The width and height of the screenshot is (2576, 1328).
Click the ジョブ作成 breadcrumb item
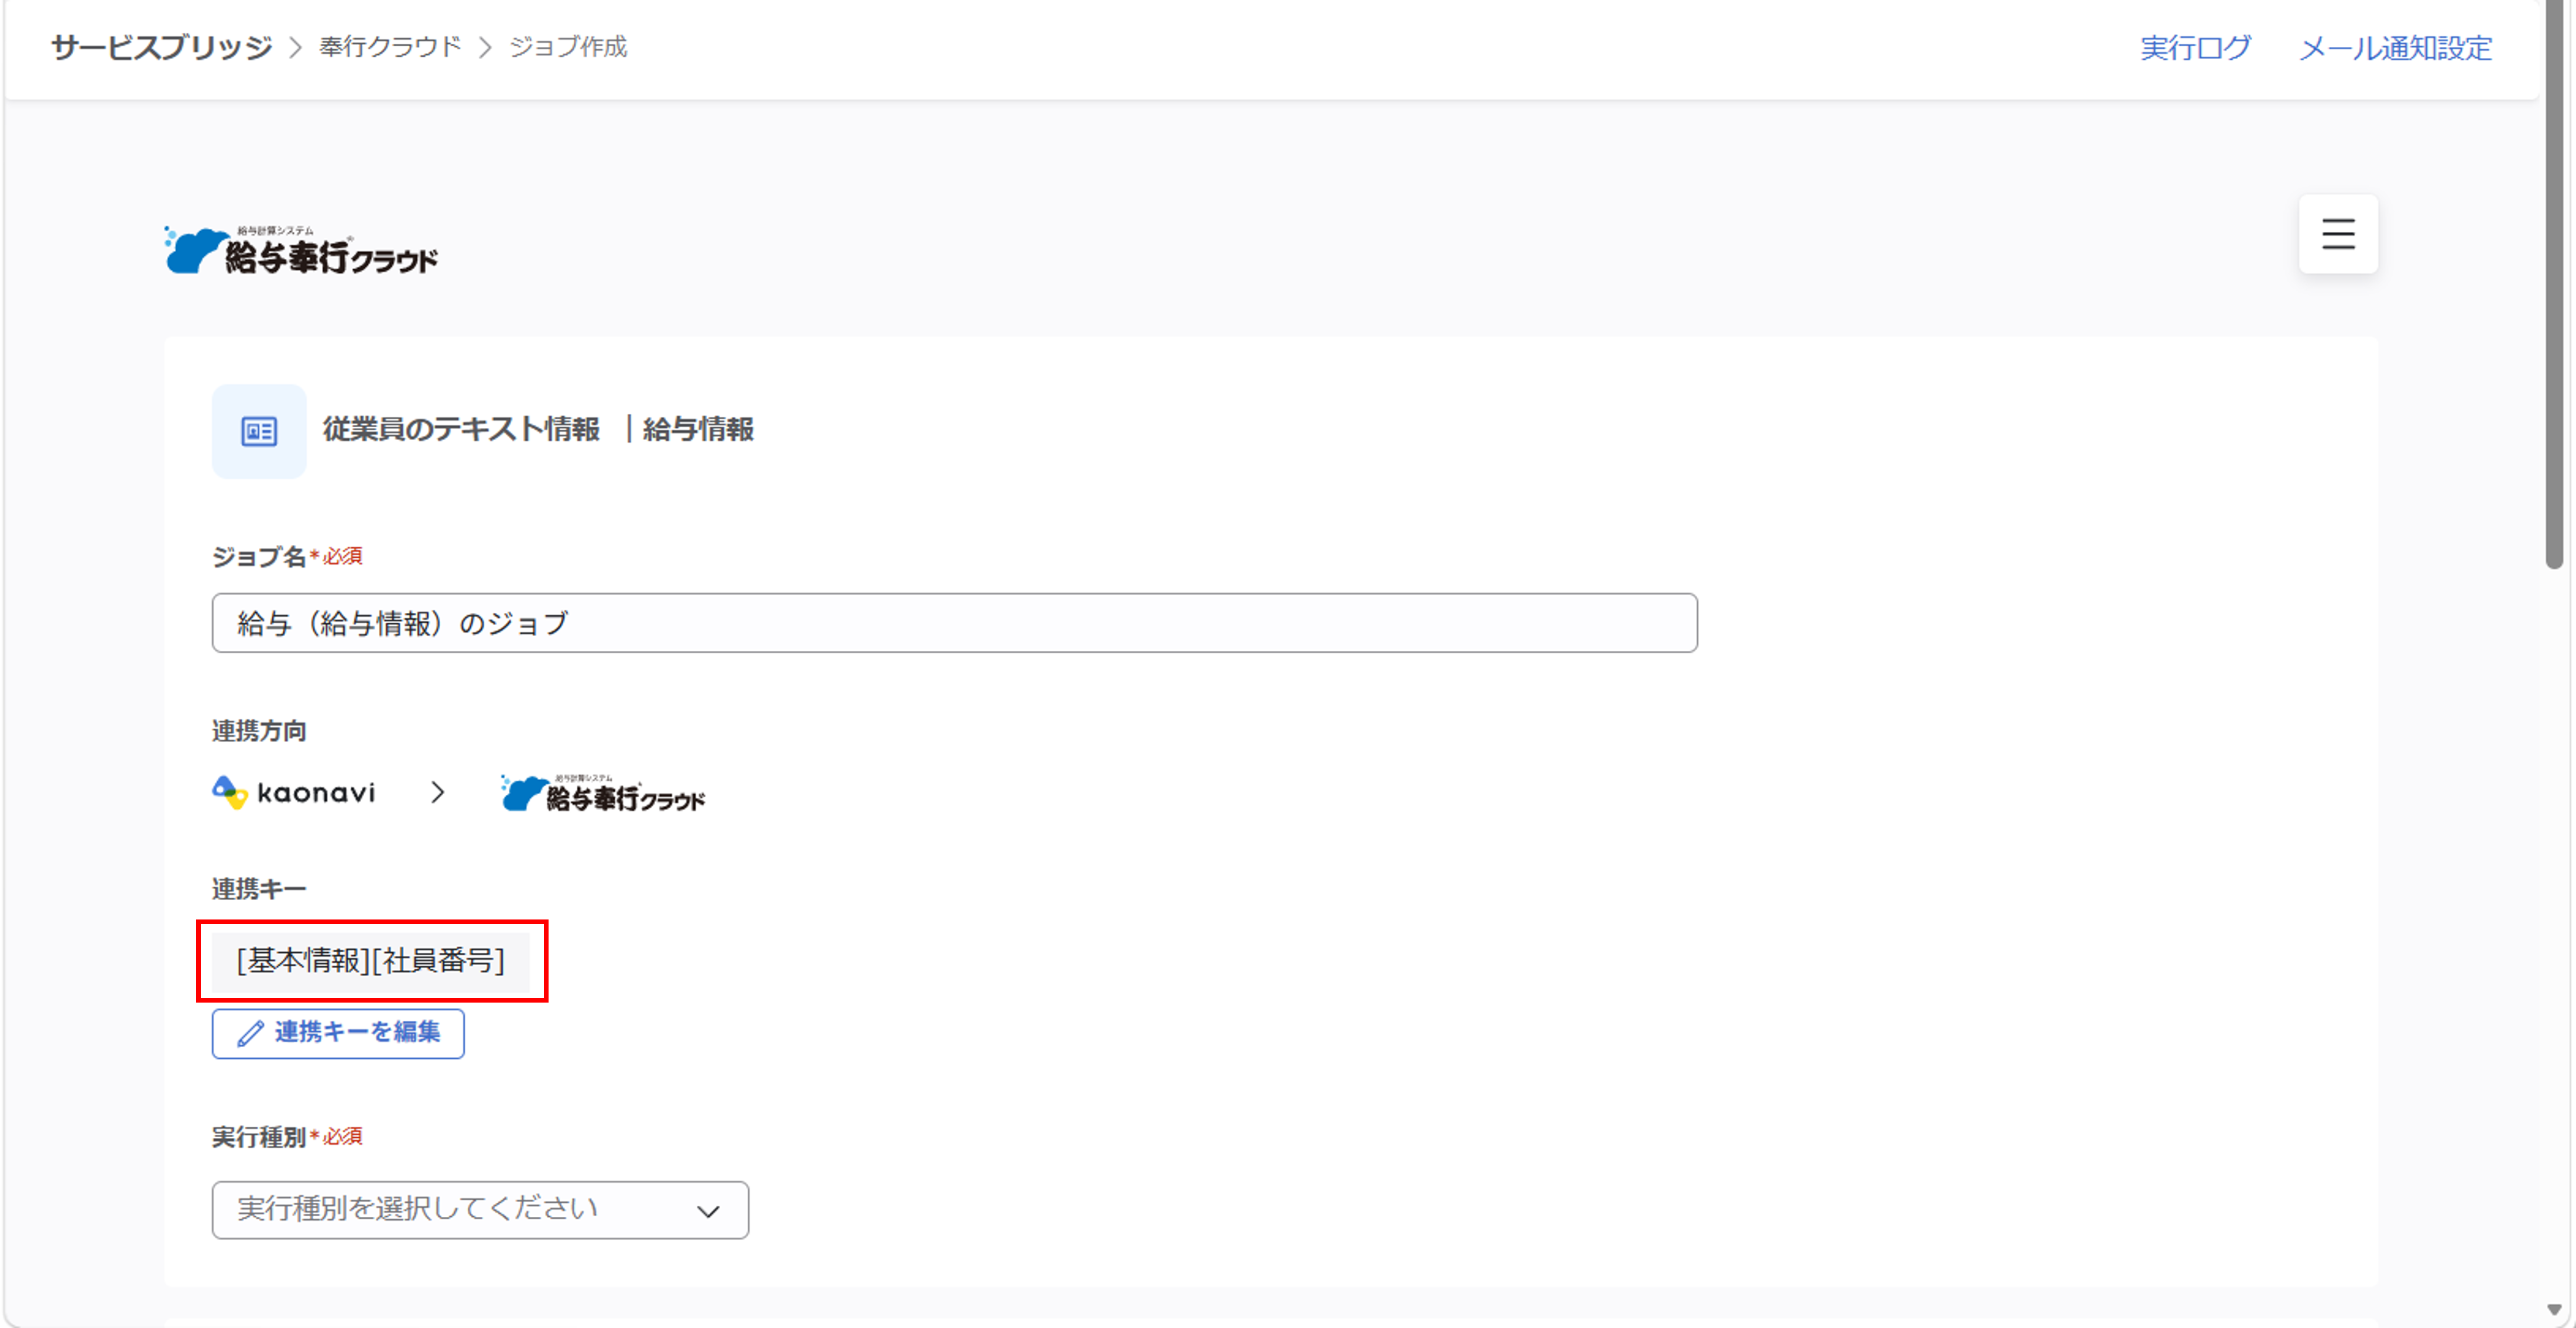click(x=568, y=47)
